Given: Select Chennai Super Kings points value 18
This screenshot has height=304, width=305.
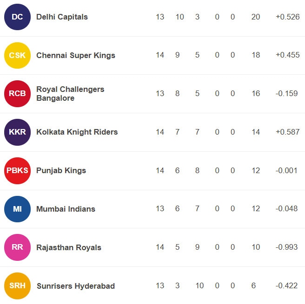Looking at the screenshot, I should click(x=256, y=55).
